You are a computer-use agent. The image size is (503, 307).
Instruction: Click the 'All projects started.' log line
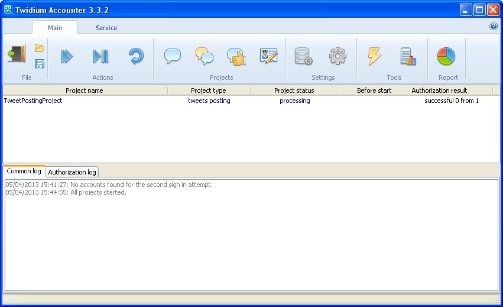pos(66,192)
